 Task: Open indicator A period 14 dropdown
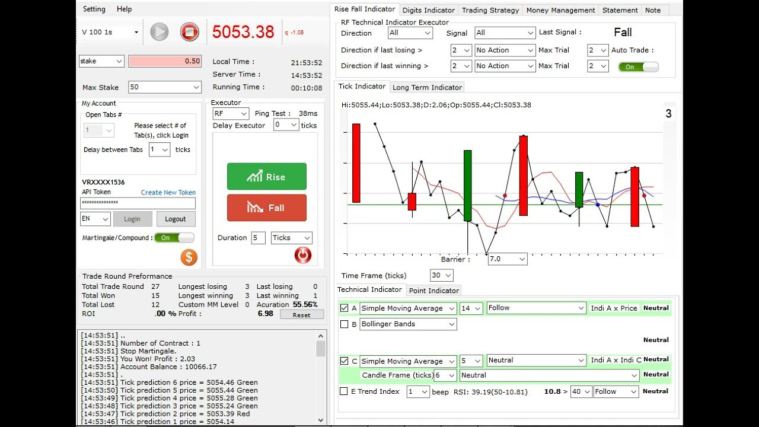pyautogui.click(x=471, y=308)
